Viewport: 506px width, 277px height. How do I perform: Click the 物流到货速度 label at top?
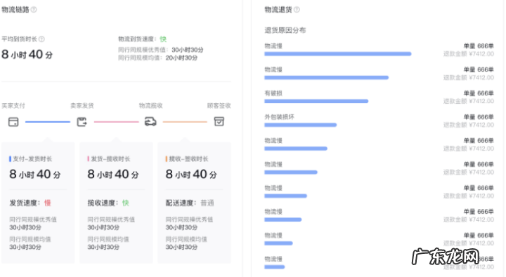[137, 39]
